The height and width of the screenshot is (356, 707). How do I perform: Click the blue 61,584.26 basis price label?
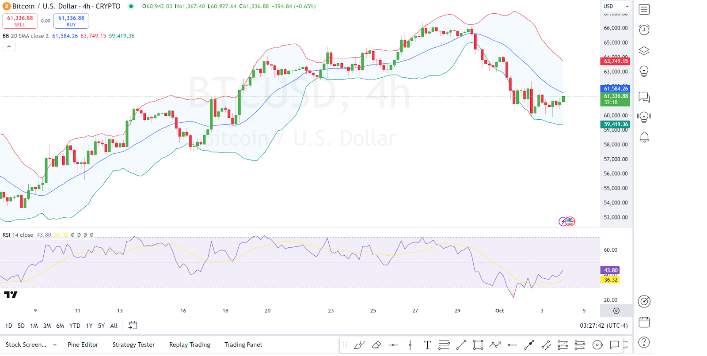pos(615,89)
